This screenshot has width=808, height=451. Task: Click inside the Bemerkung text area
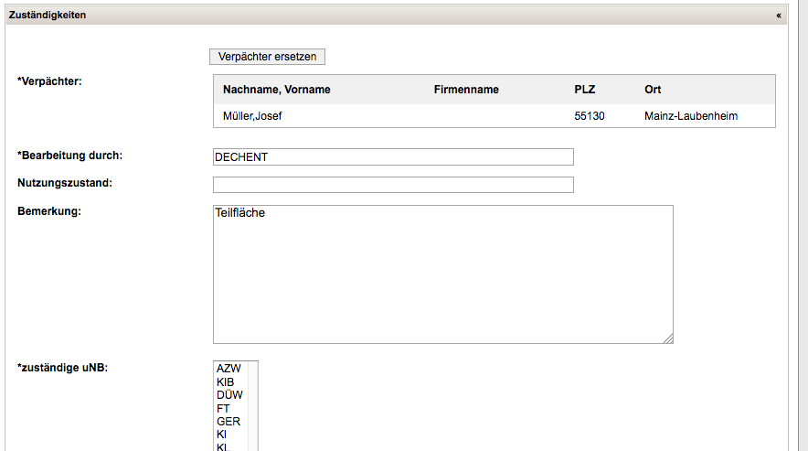tap(442, 274)
